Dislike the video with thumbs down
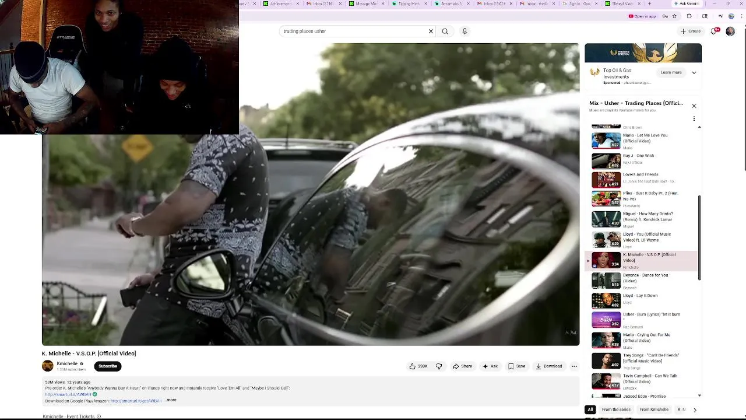 [x=439, y=366]
